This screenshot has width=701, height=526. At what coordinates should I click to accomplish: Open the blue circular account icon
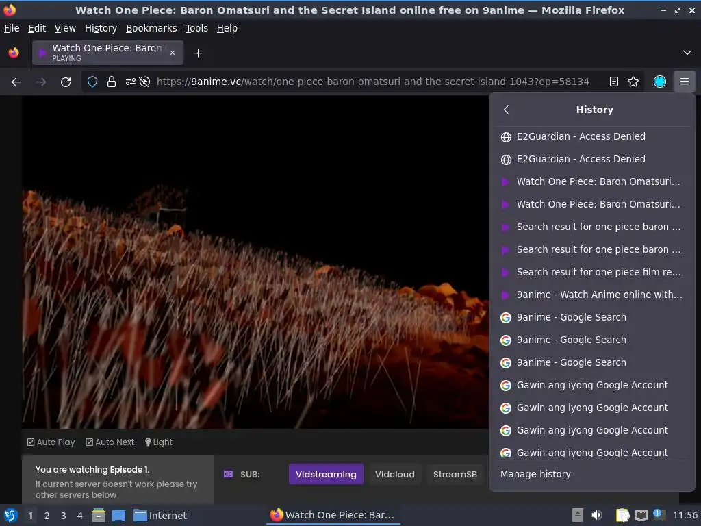[x=660, y=82]
